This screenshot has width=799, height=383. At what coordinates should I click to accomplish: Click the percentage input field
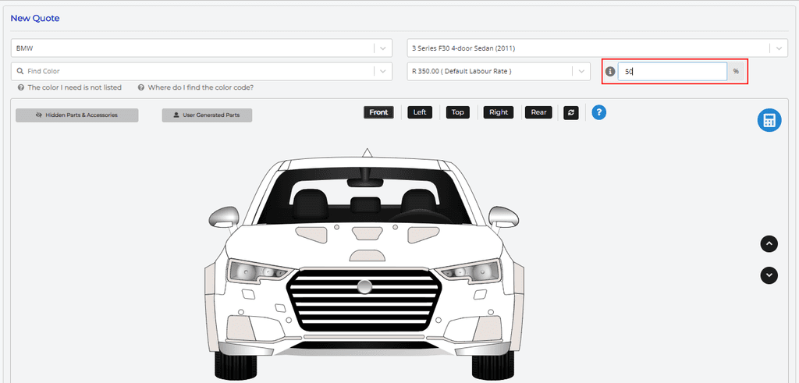coord(672,71)
